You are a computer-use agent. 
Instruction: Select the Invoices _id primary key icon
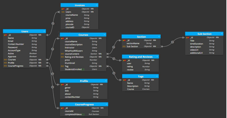tap(63, 9)
